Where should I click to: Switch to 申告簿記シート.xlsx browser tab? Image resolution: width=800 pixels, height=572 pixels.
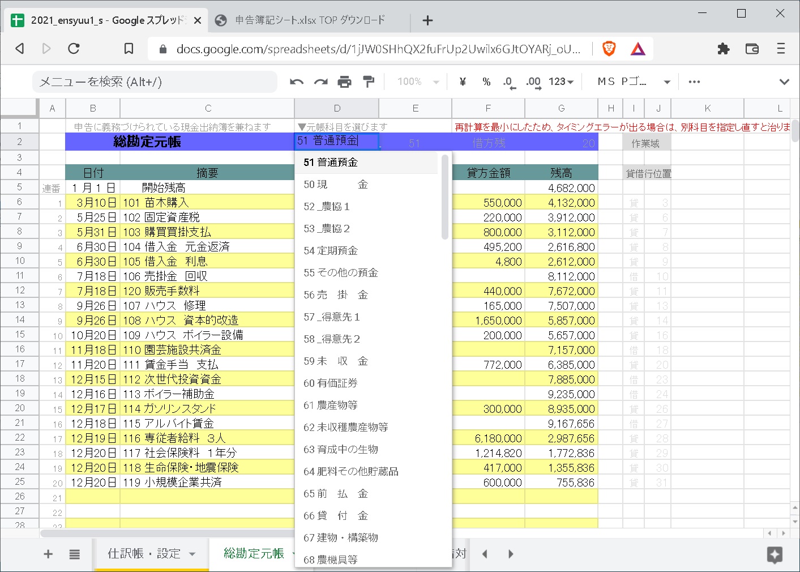(x=310, y=20)
